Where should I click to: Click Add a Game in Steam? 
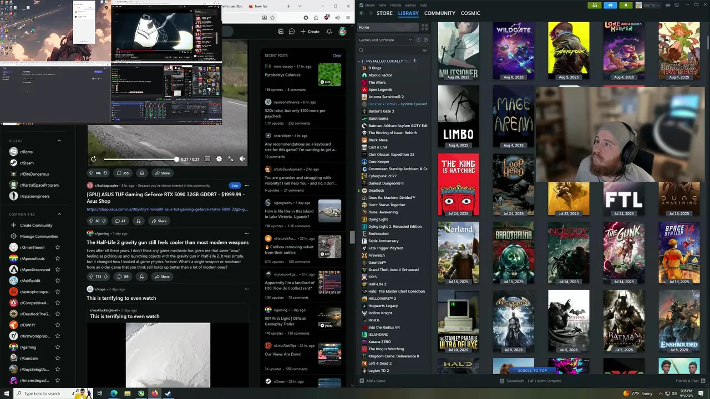372,381
